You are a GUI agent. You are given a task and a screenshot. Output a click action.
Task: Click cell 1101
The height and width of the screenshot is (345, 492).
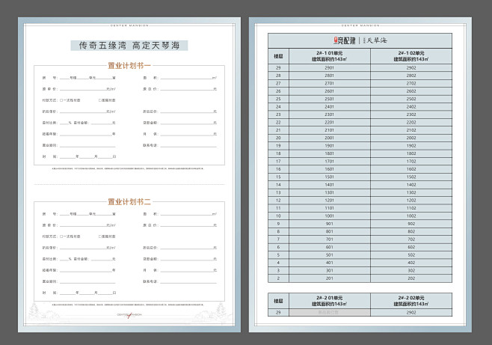pyautogui.click(x=330, y=208)
